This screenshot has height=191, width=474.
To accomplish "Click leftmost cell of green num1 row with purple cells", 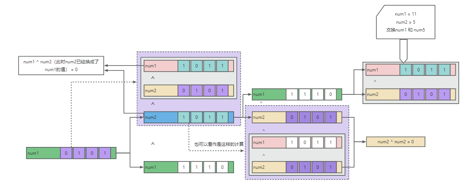I will click(66, 153).
